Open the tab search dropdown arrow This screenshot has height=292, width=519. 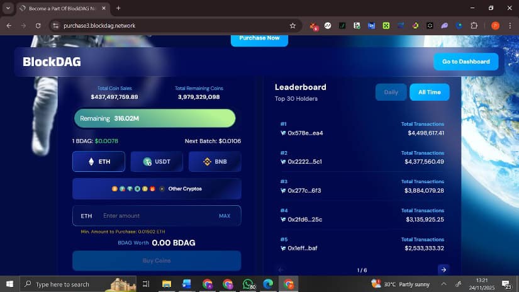pos(9,8)
